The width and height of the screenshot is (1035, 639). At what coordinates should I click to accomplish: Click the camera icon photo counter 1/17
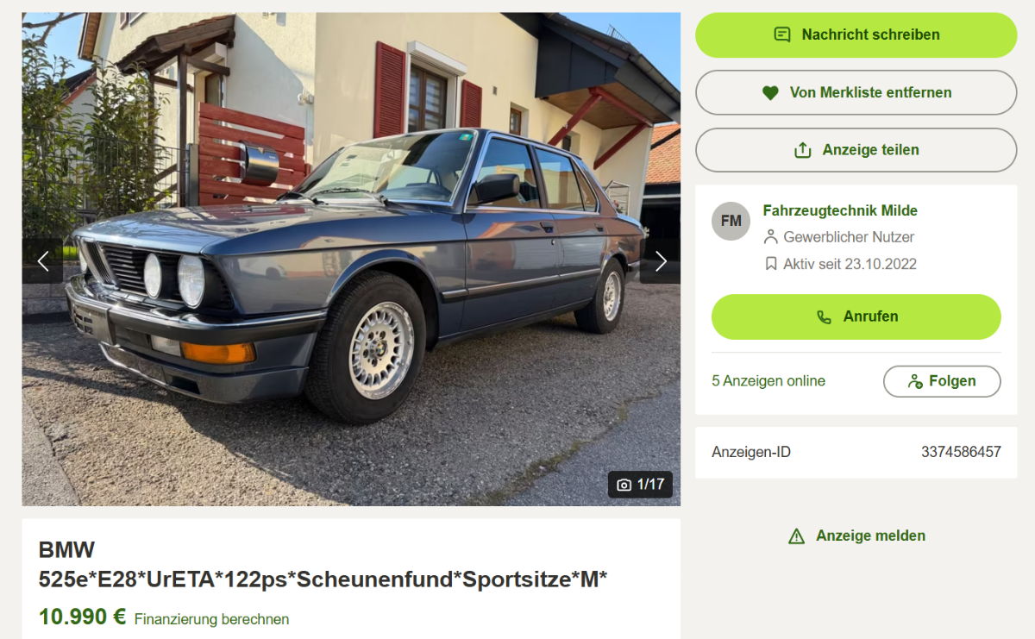coord(640,485)
